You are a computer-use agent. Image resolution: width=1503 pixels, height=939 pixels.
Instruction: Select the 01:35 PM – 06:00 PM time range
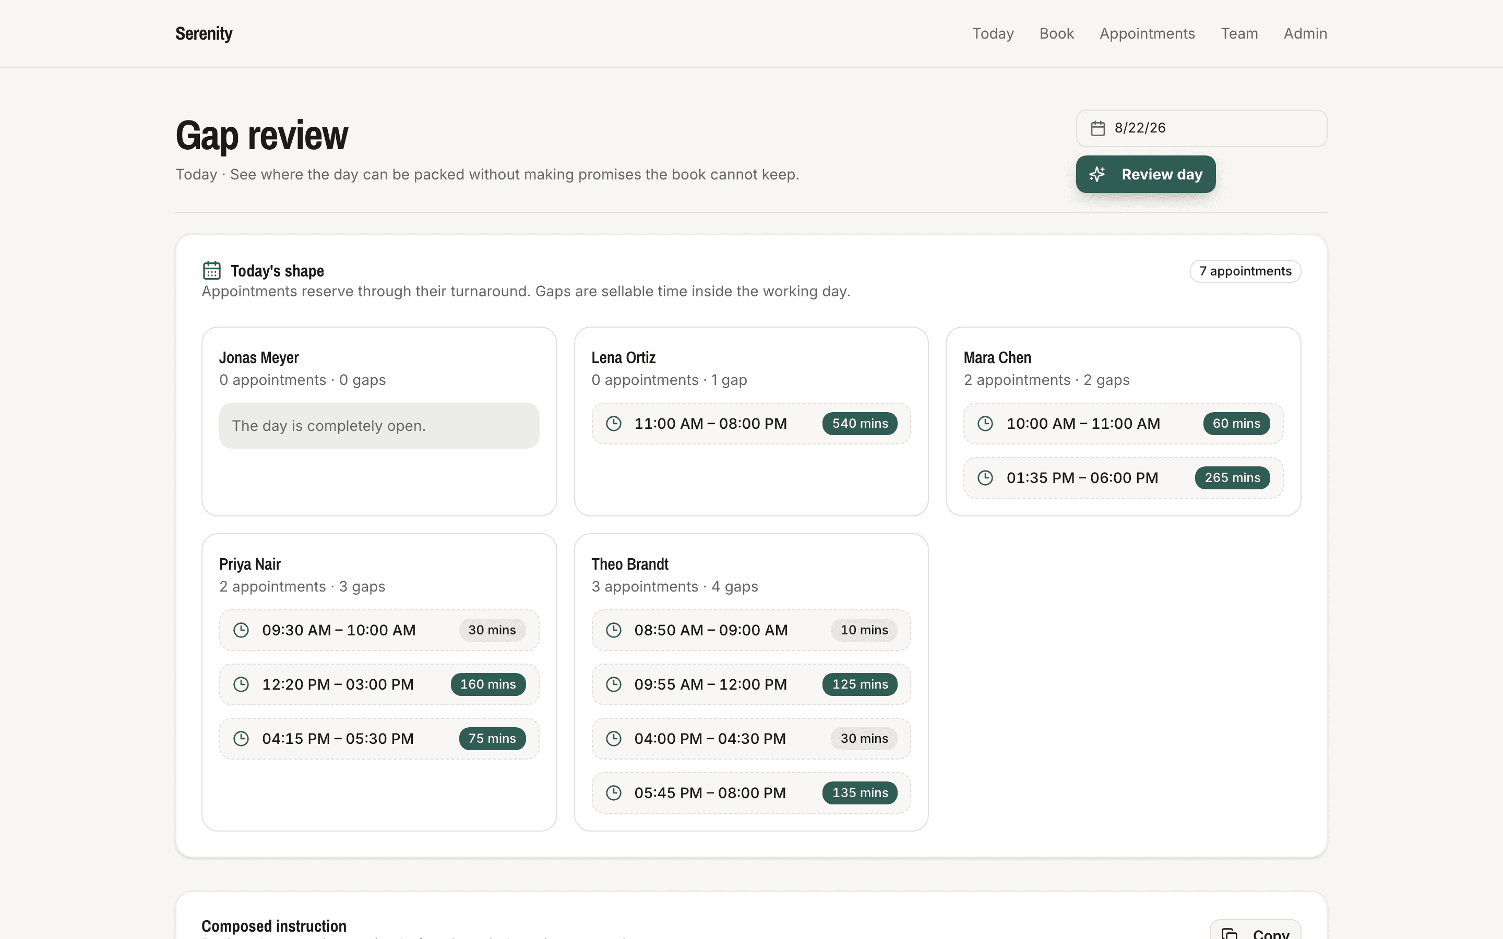click(1082, 477)
